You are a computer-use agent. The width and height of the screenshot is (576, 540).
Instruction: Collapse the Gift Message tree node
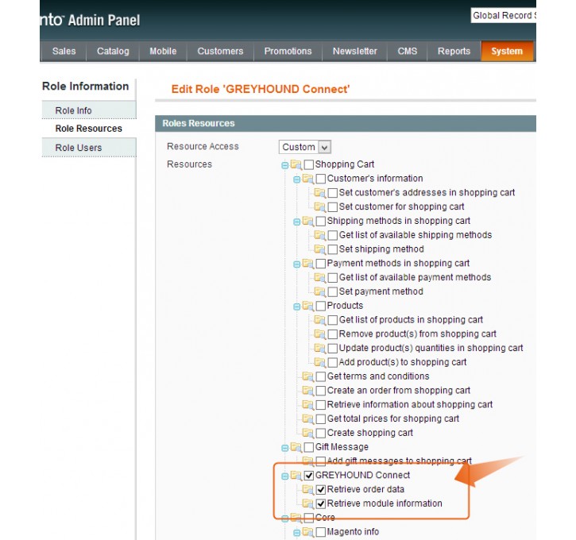click(x=284, y=448)
